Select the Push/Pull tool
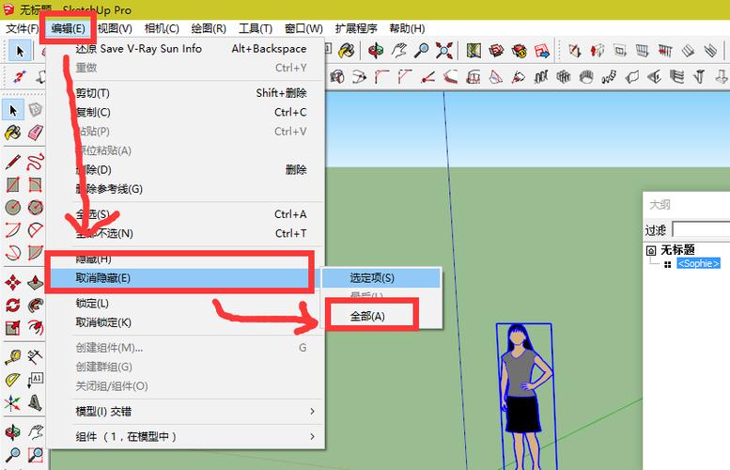 click(36, 282)
